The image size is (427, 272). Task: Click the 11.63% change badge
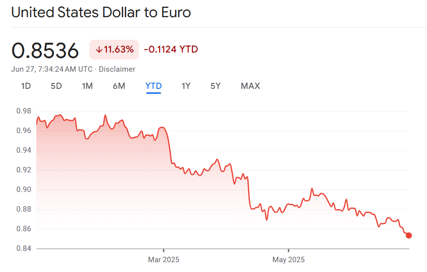[114, 50]
